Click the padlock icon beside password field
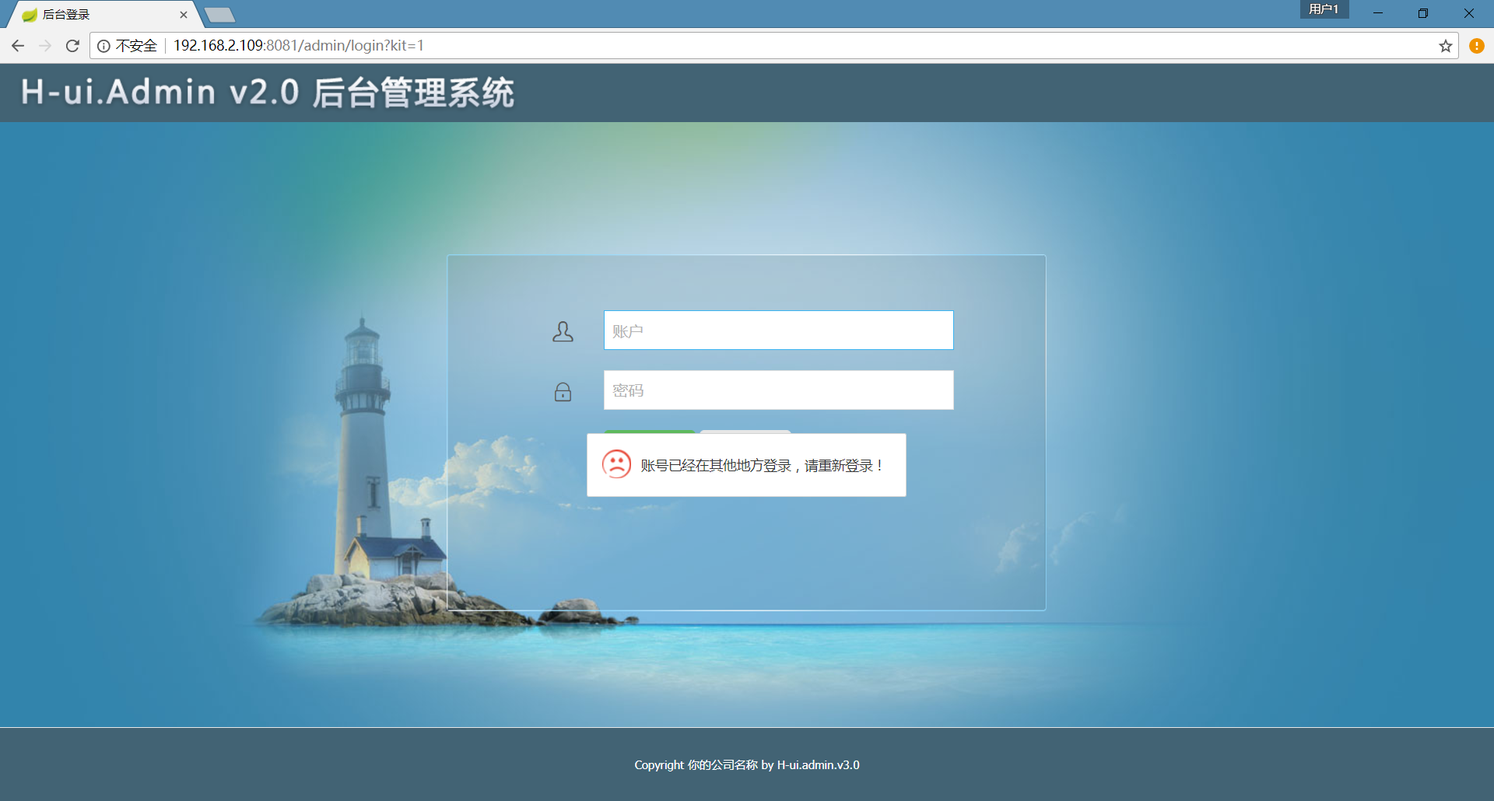The height and width of the screenshot is (801, 1494). pyautogui.click(x=563, y=392)
